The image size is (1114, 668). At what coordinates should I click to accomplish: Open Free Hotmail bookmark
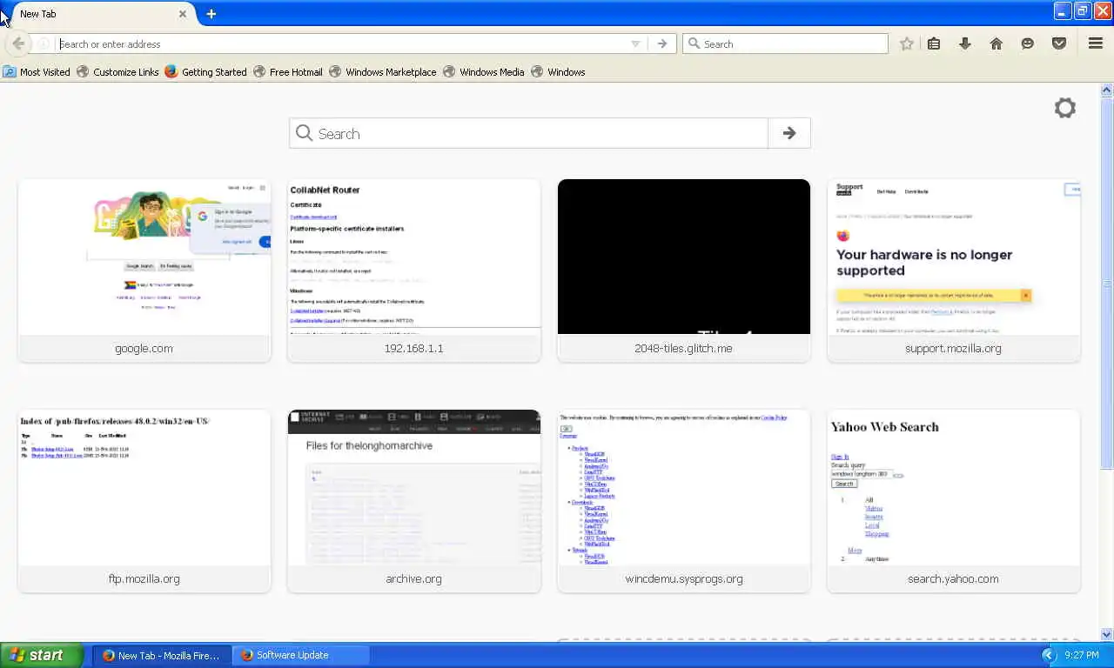tap(287, 72)
